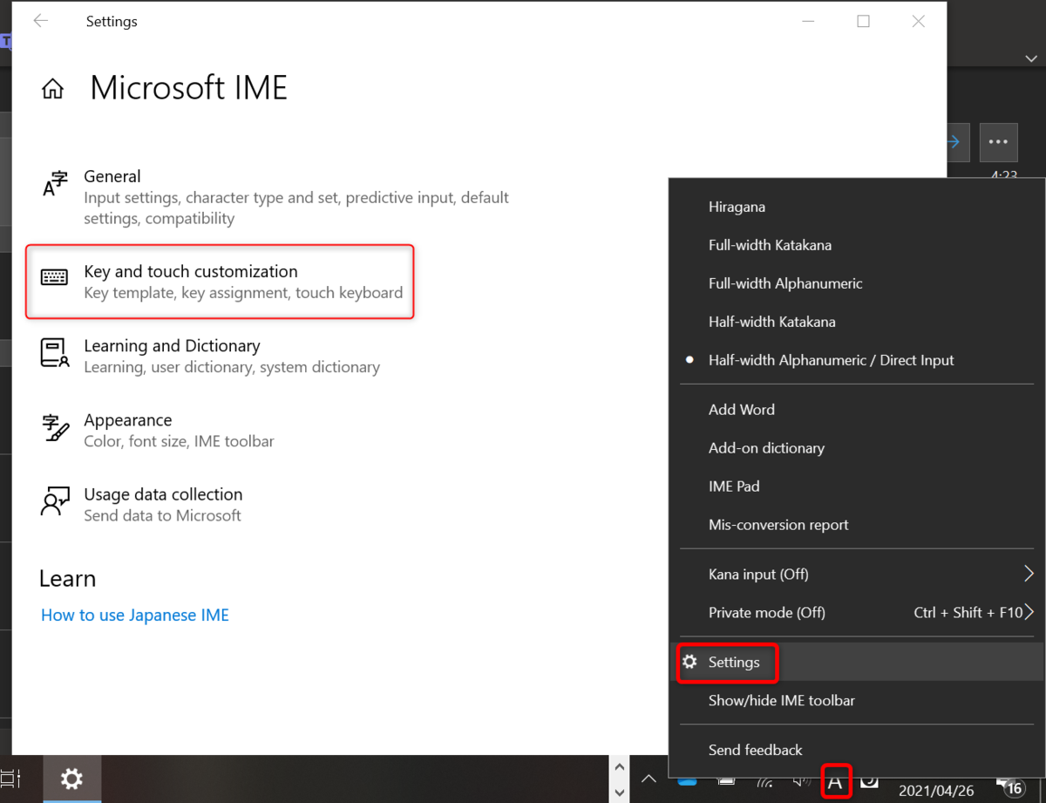This screenshot has width=1046, height=803.
Task: Click the taskbar scroll down arrow
Action: [x=620, y=792]
